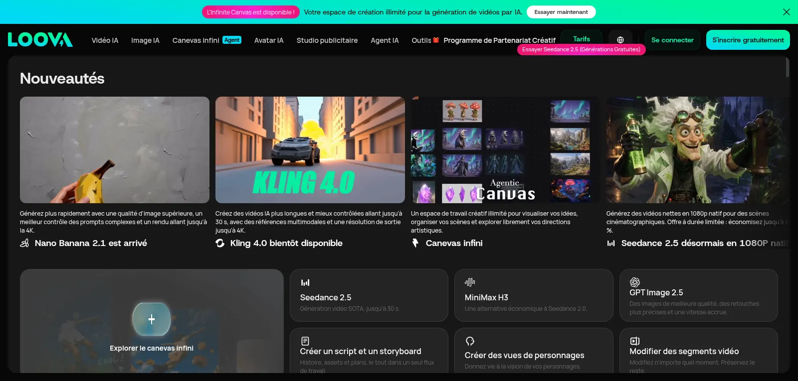Open the Seedance 2.5 card title

point(326,297)
